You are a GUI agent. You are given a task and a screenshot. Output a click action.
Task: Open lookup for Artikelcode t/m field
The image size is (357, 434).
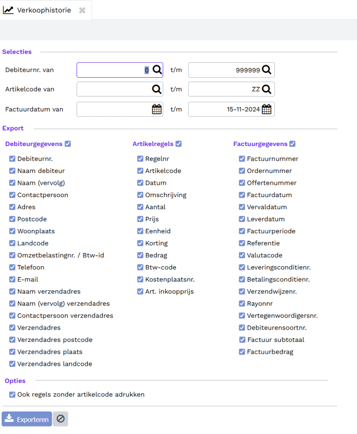(266, 89)
